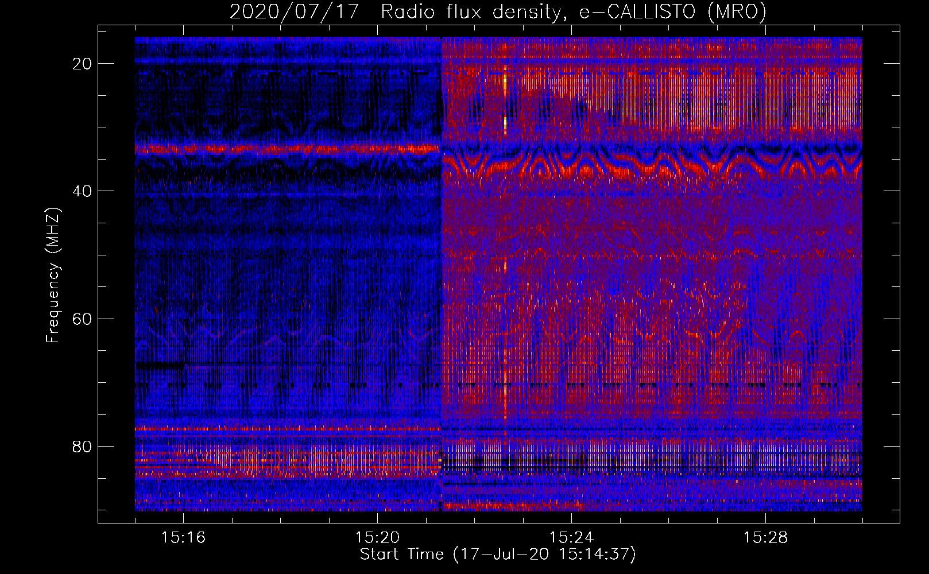The width and height of the screenshot is (929, 574).
Task: Click the Start Time axis label
Action: 498,554
